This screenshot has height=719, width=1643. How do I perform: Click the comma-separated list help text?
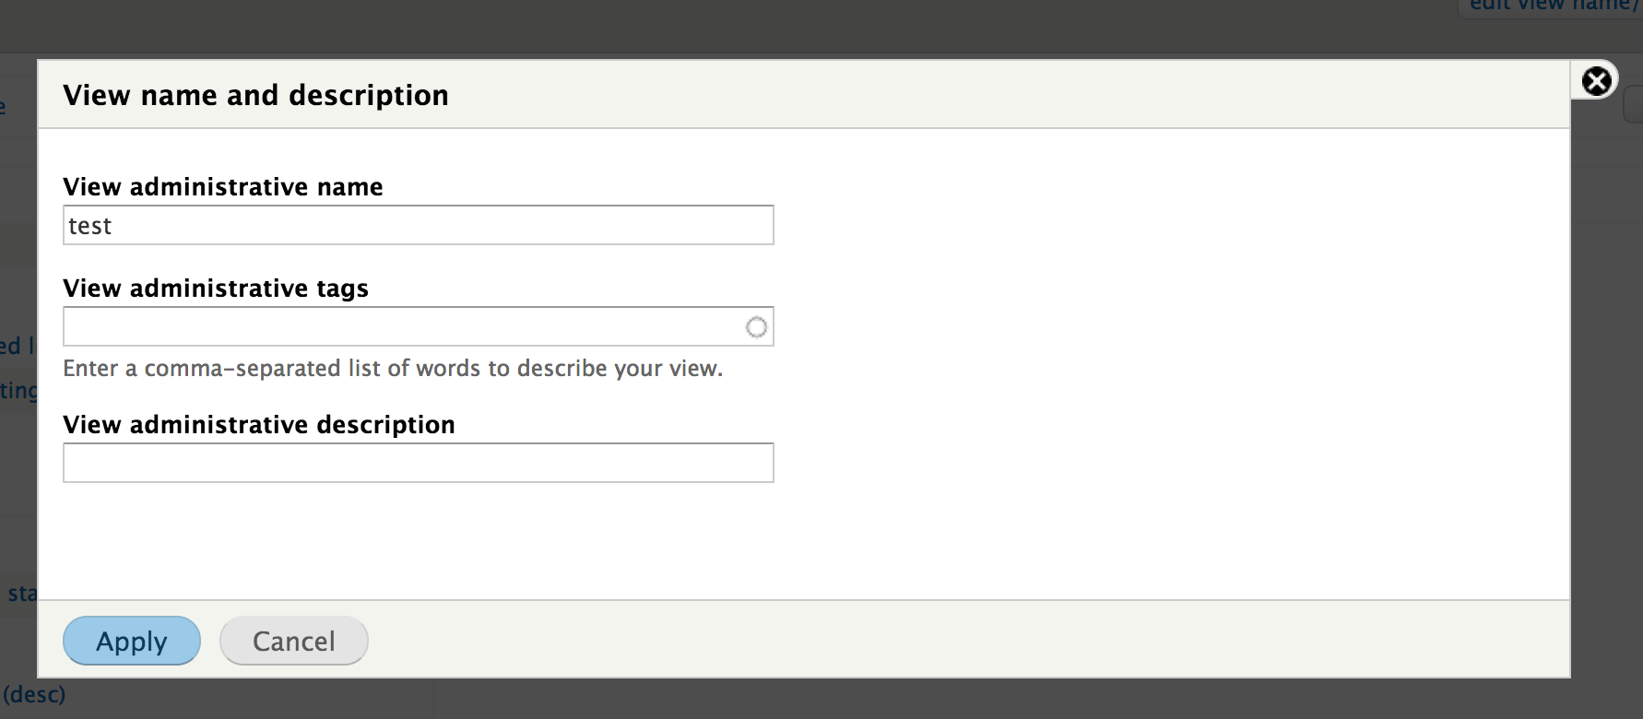(x=392, y=368)
